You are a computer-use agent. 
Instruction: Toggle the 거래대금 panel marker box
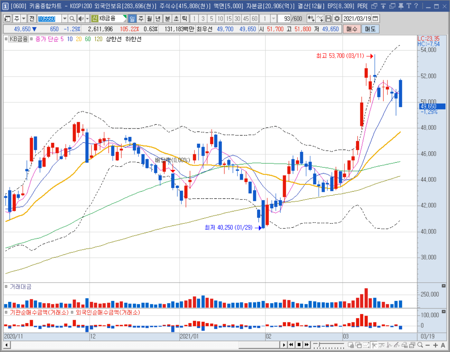coord(6,287)
